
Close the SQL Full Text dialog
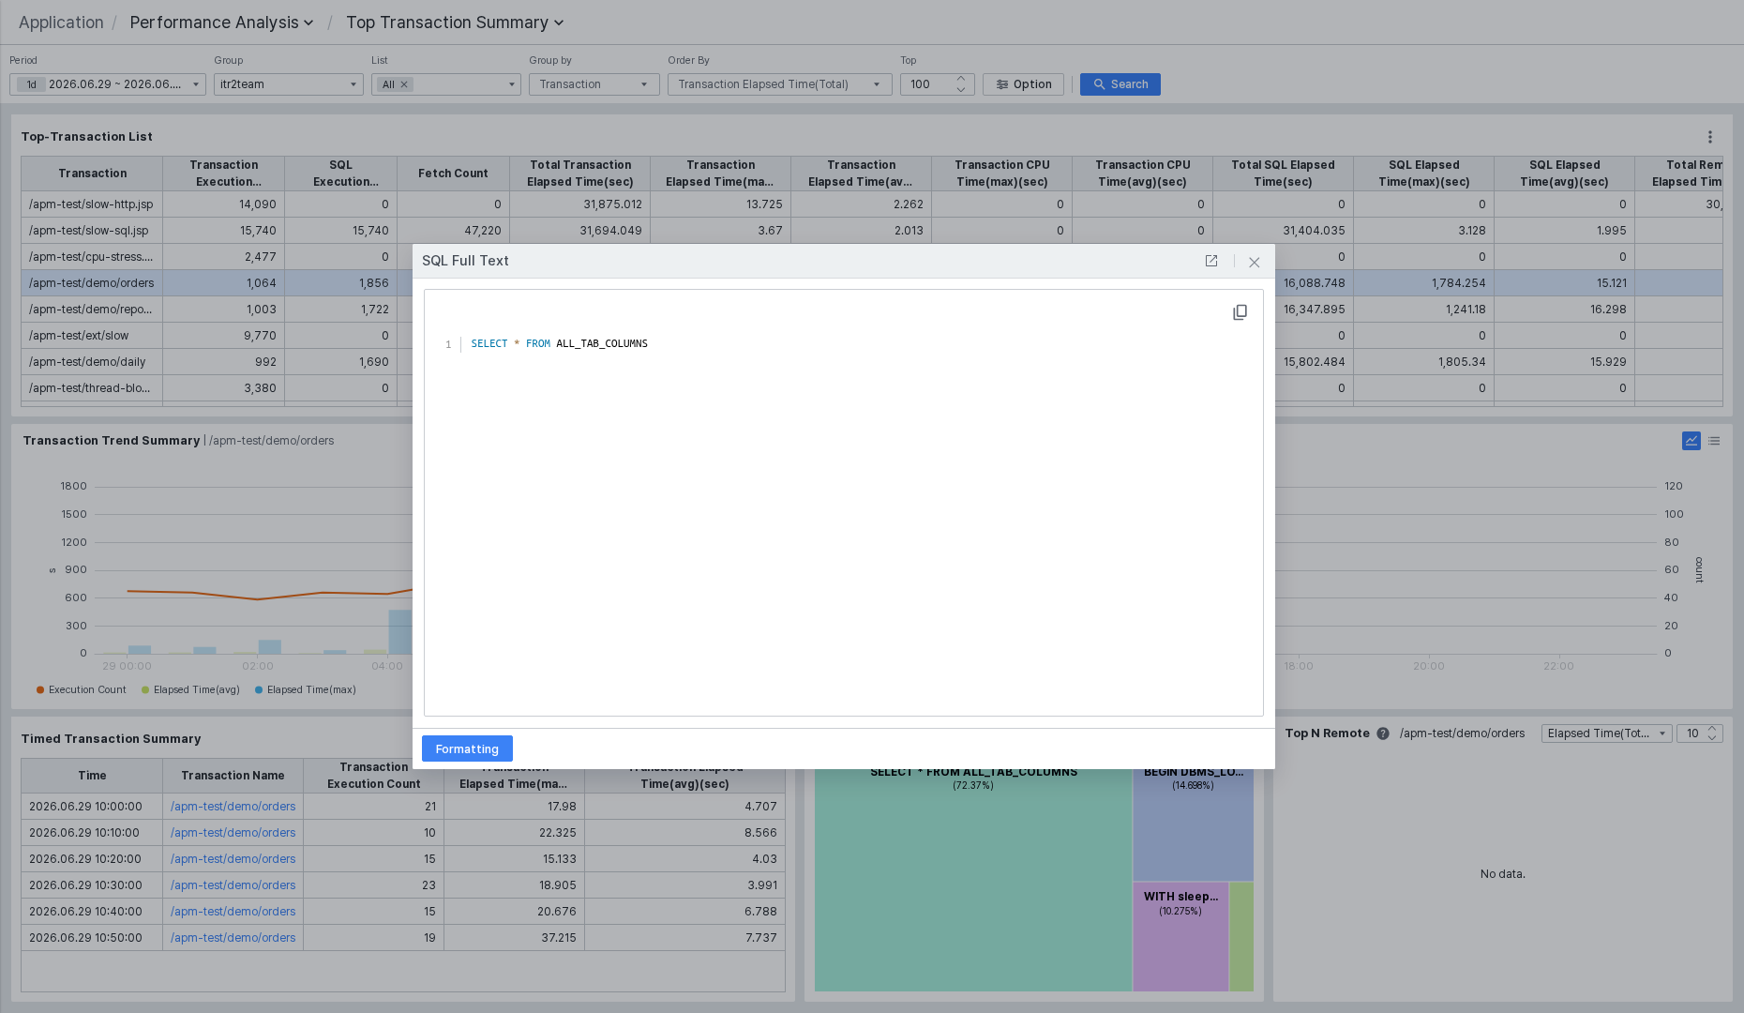1254,262
